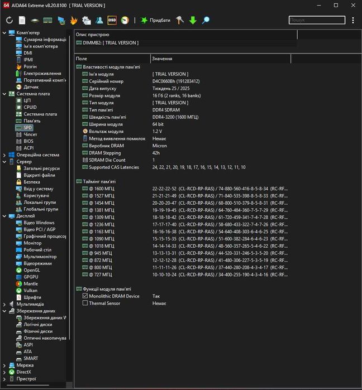Click the Значення column header

pyautogui.click(x=221, y=59)
